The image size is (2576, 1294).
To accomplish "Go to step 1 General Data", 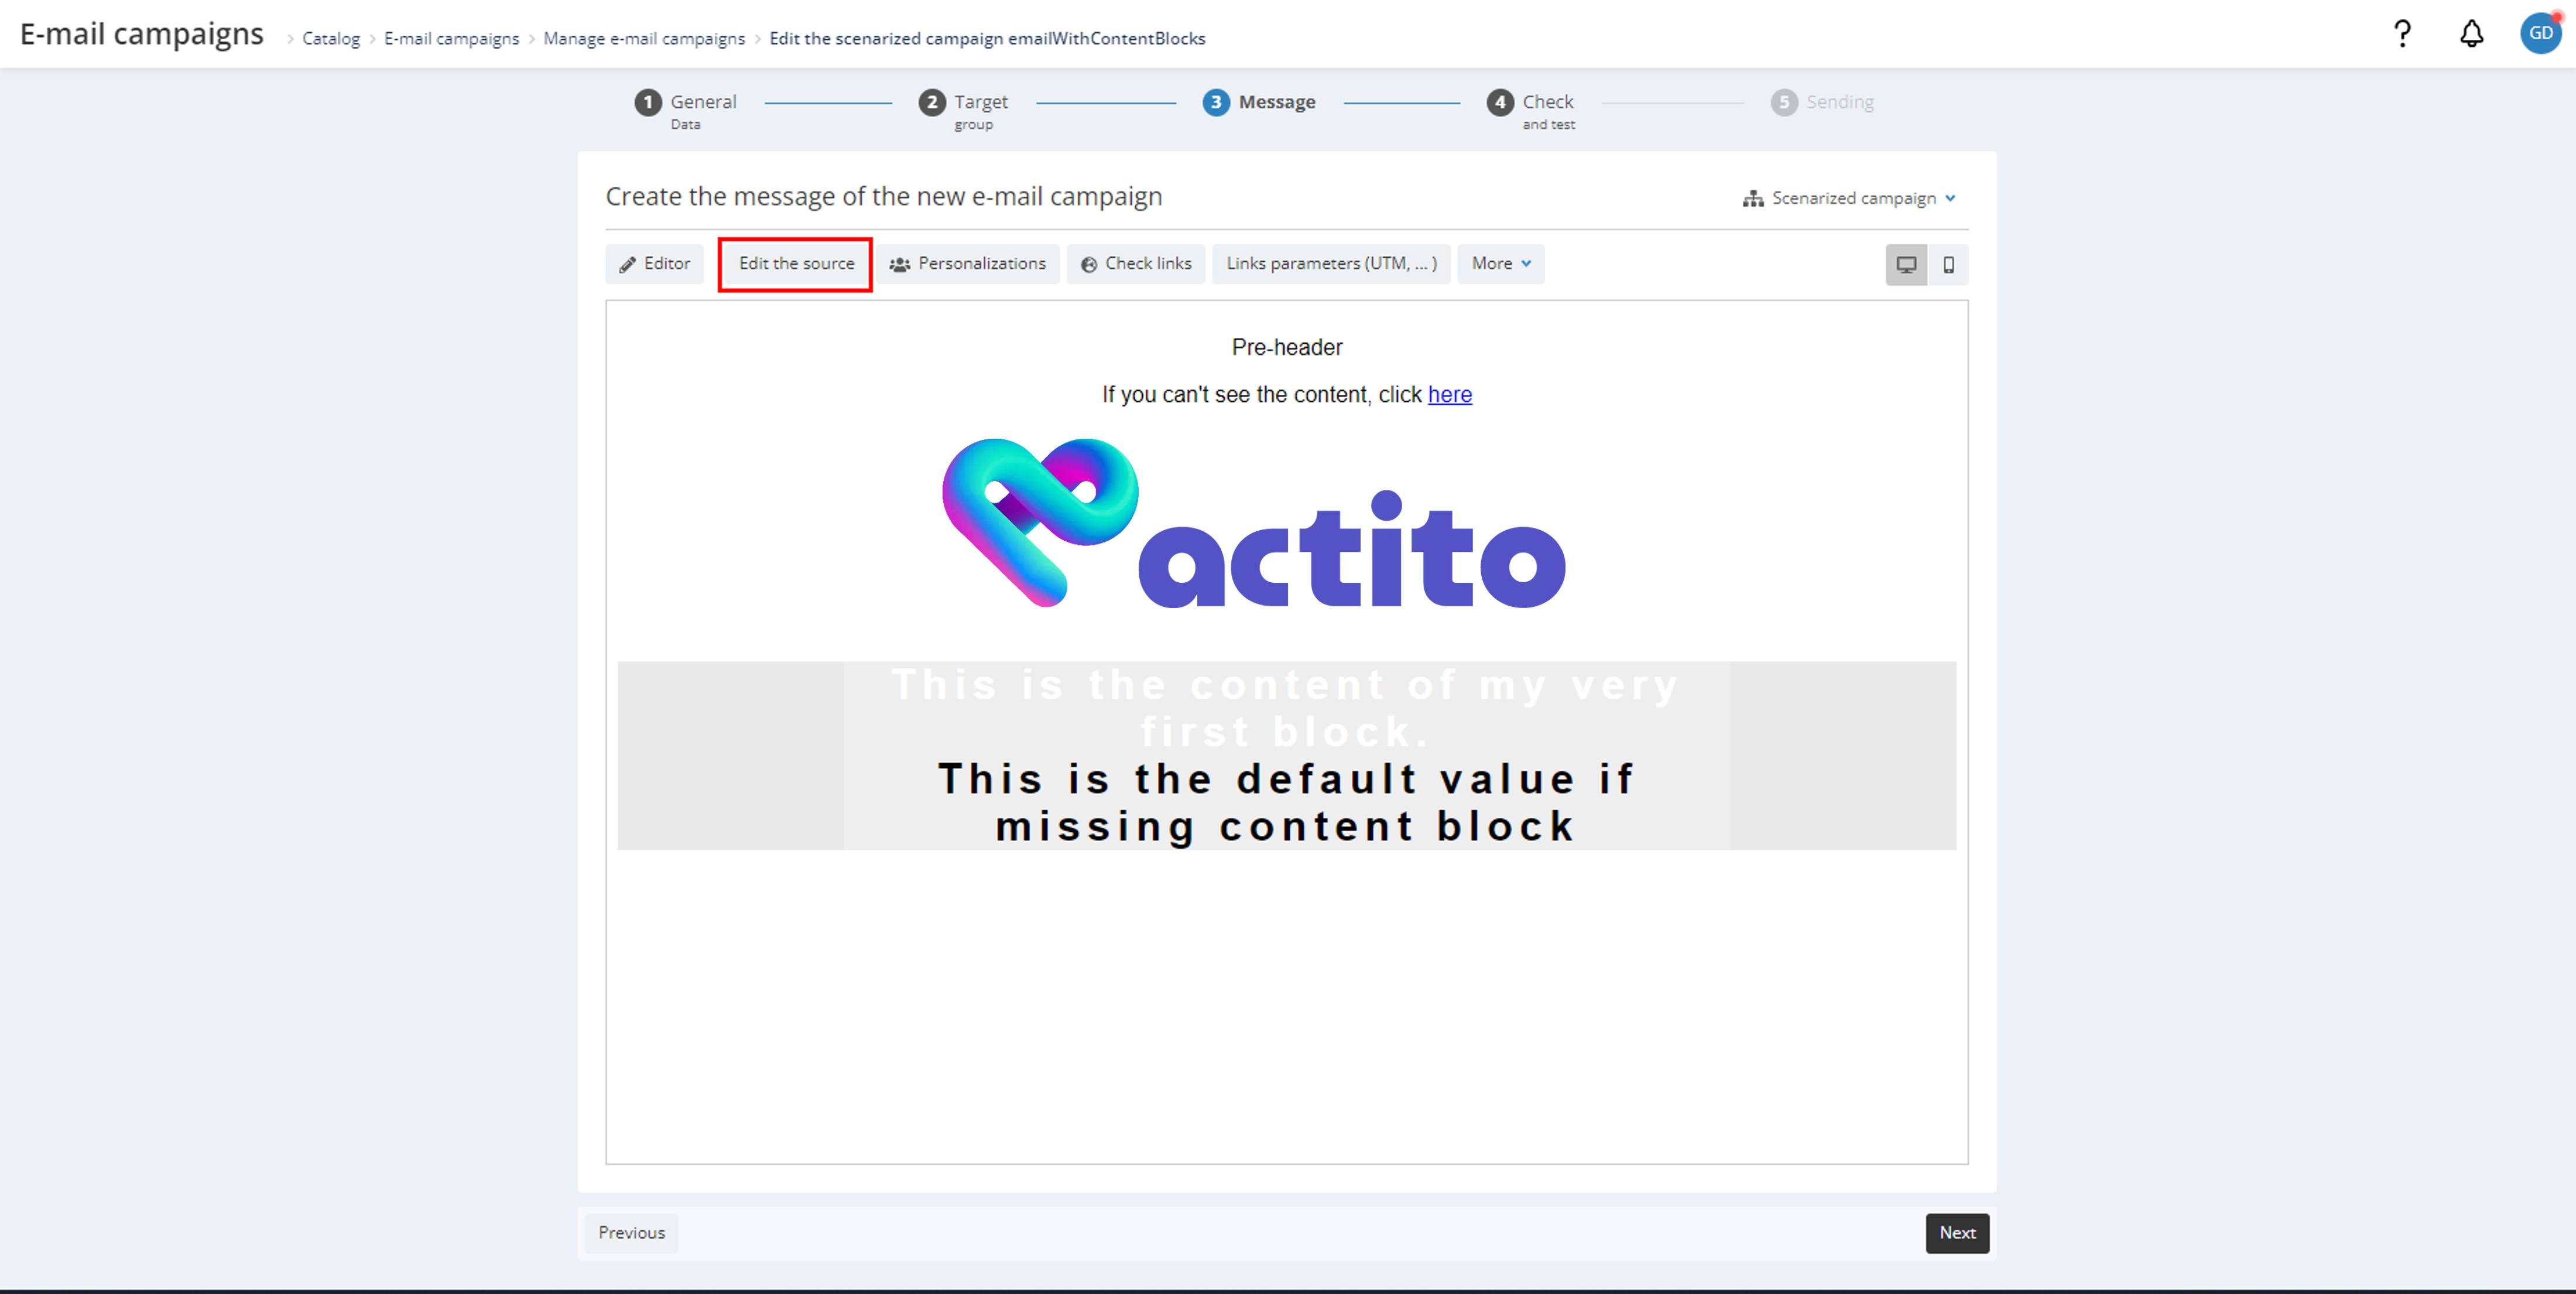I will coord(686,110).
